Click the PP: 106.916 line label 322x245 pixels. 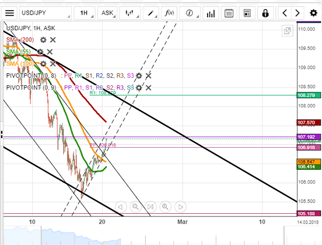pos(103,145)
